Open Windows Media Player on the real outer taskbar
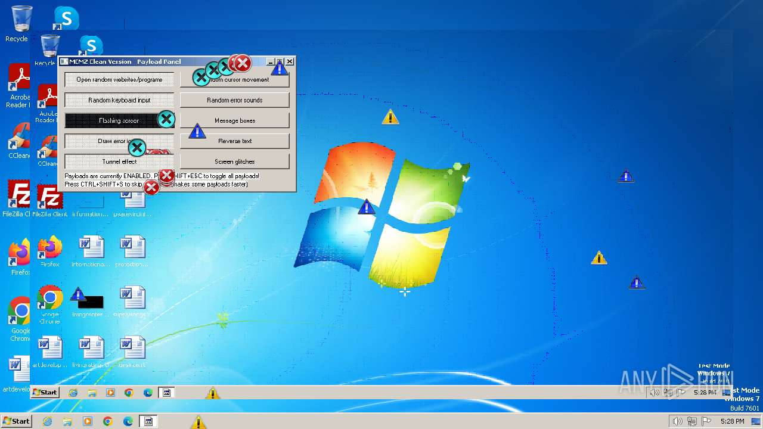The image size is (763, 429). [x=88, y=421]
